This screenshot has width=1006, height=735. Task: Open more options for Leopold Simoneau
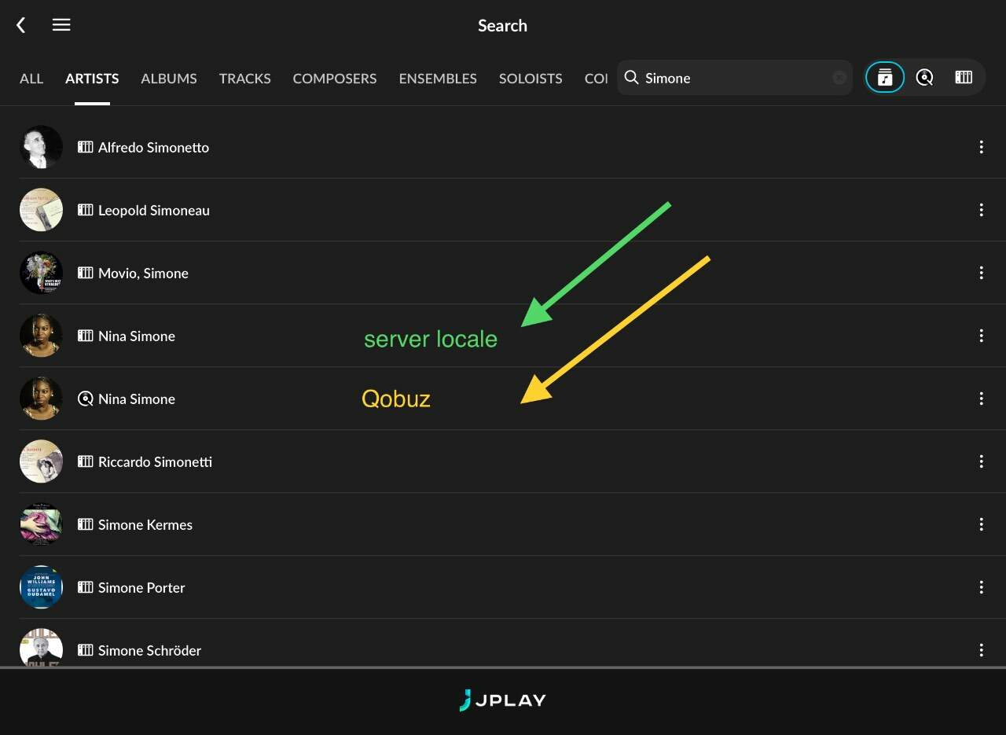click(x=981, y=210)
